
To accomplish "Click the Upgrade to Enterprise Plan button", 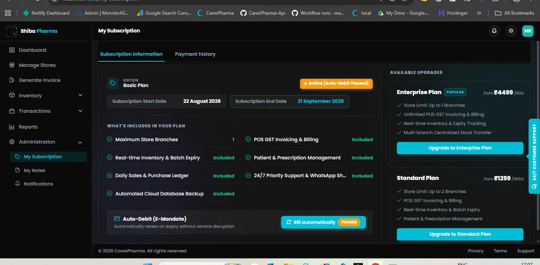I will click(460, 148).
